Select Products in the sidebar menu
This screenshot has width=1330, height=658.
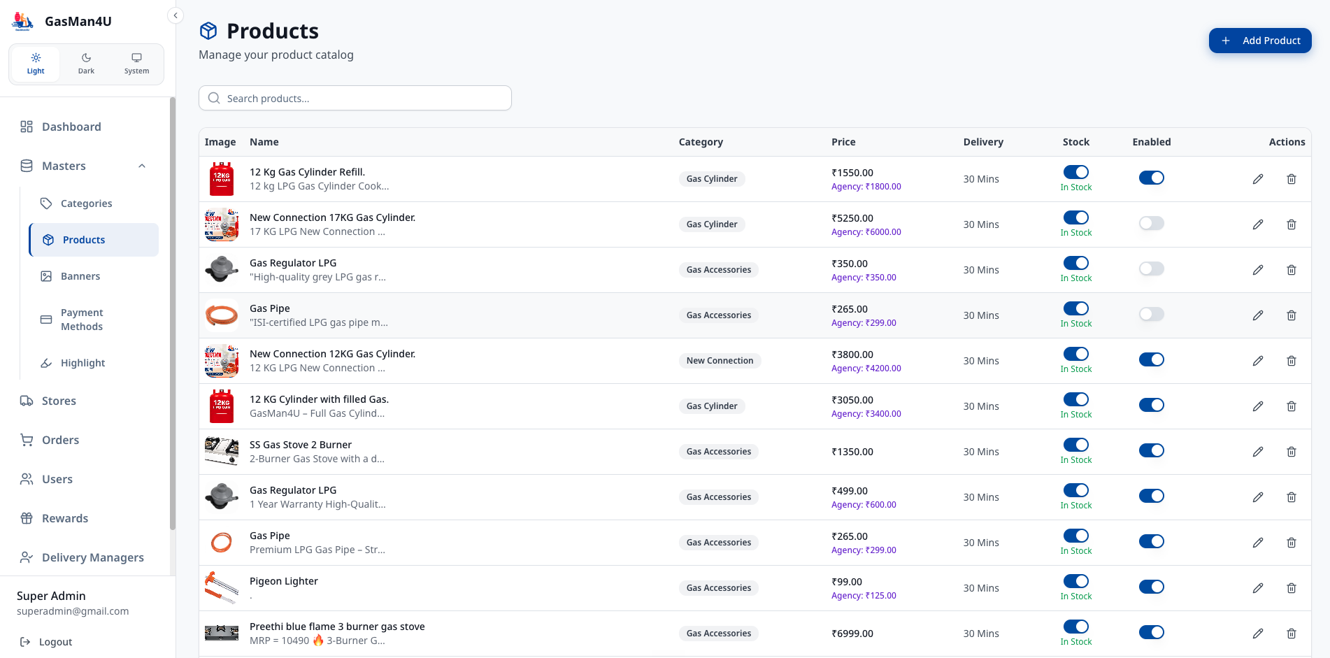pyautogui.click(x=94, y=240)
